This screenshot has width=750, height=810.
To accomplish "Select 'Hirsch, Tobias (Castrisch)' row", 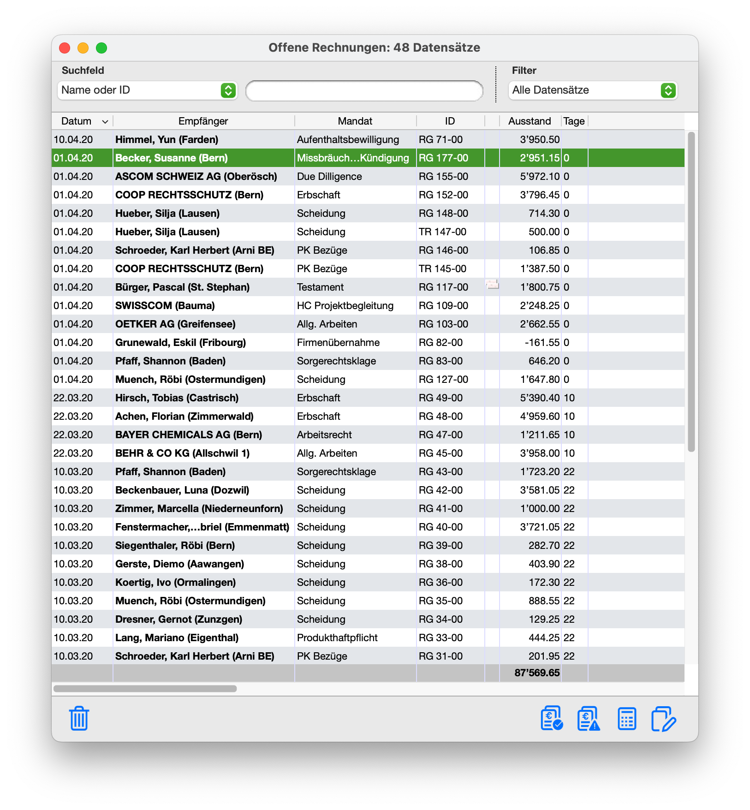I will 368,398.
